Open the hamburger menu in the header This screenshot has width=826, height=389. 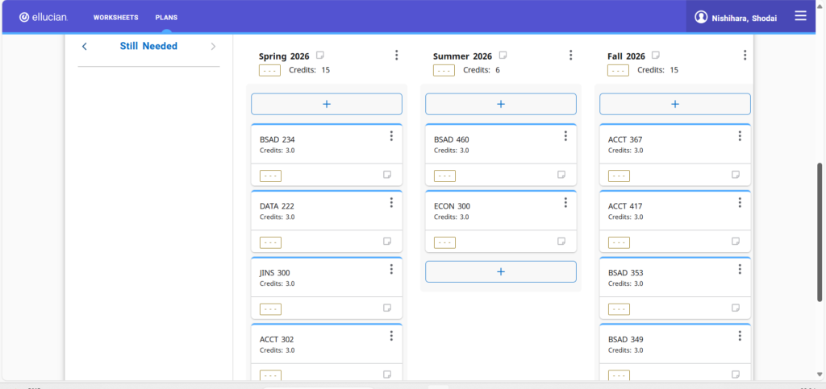pos(800,16)
